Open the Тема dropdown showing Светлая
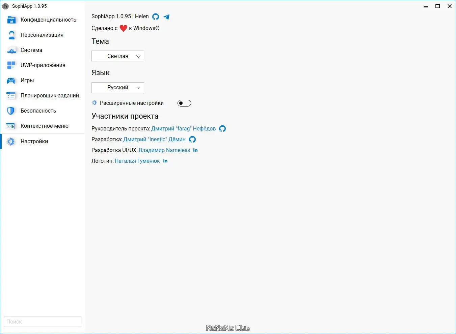 click(x=118, y=56)
